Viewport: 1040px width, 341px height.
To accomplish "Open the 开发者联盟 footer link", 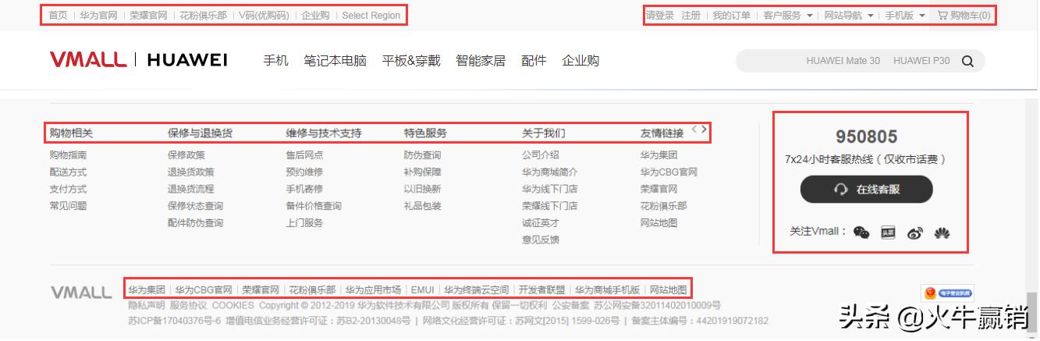I will 542,289.
